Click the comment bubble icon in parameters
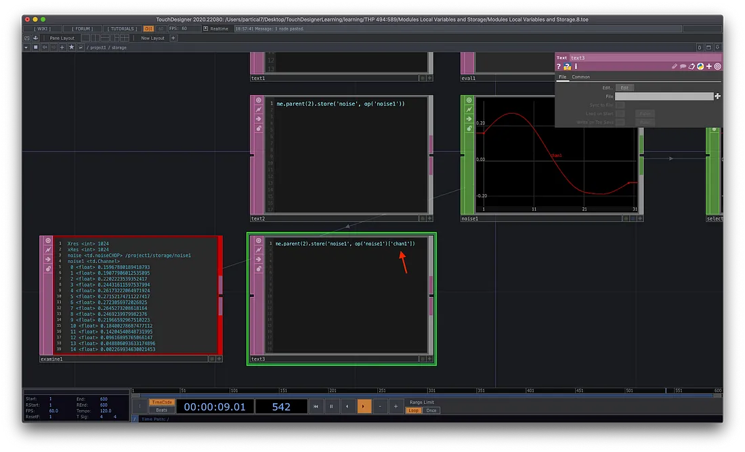 click(683, 66)
